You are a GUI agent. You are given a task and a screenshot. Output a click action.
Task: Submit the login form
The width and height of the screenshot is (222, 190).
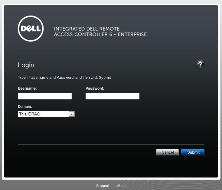point(193,152)
